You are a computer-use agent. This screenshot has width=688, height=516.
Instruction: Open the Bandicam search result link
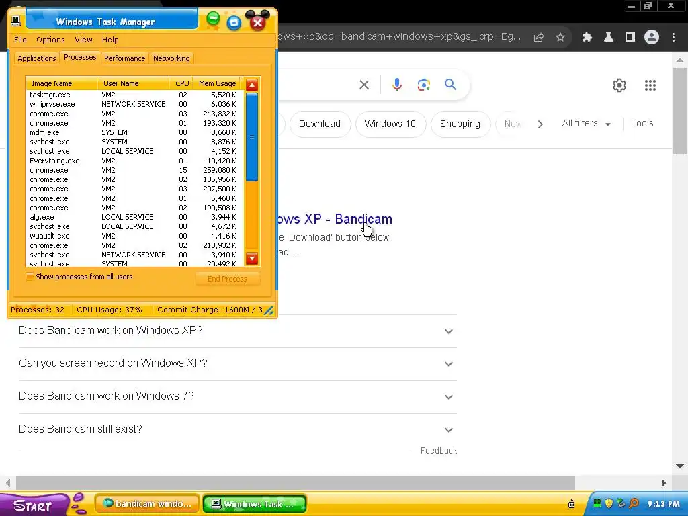[x=335, y=219]
